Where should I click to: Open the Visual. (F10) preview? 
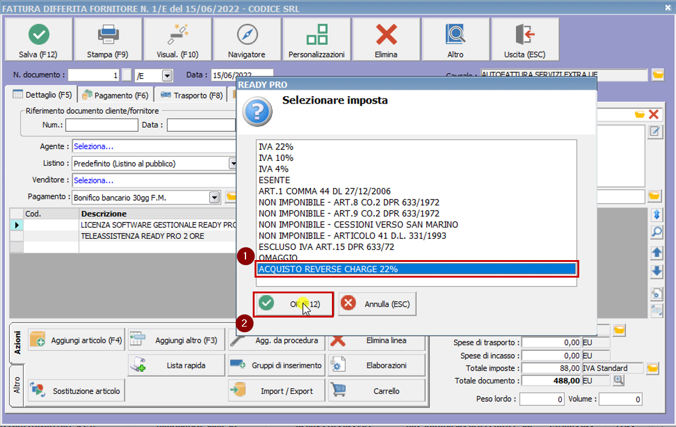click(178, 39)
